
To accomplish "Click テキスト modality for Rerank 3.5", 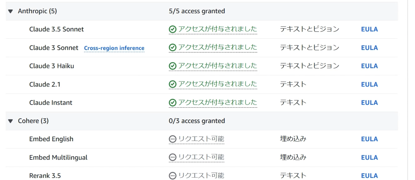I will click(x=293, y=175).
